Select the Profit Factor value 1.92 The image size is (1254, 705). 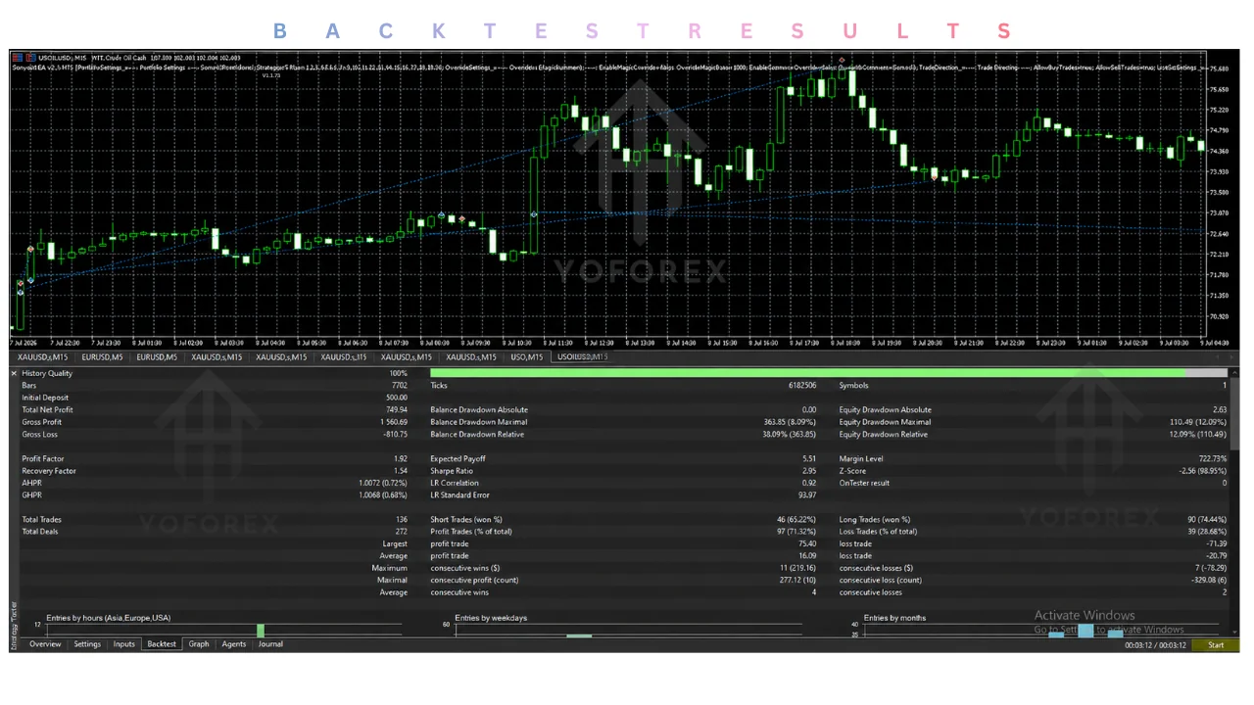point(400,459)
